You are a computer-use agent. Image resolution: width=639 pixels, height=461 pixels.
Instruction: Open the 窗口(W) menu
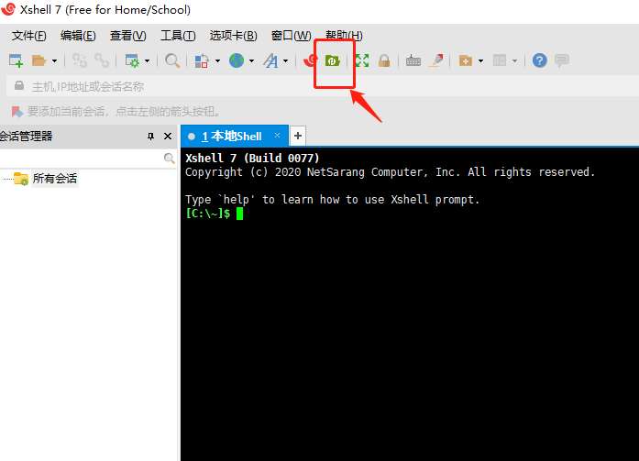[292, 36]
